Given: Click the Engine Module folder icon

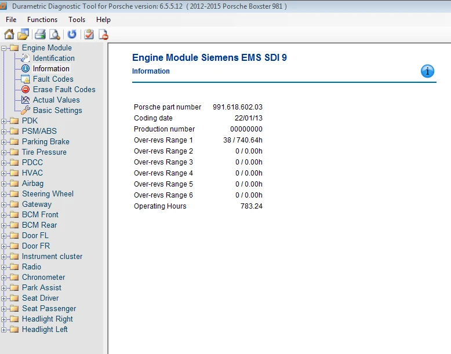Looking at the screenshot, I should 14,48.
